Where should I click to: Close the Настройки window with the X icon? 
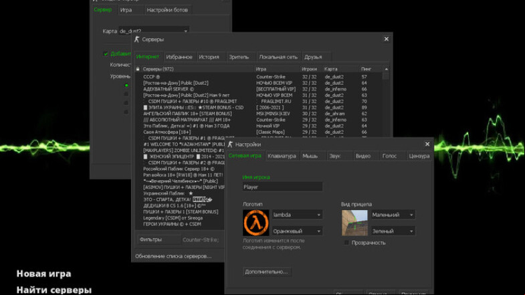(x=427, y=144)
